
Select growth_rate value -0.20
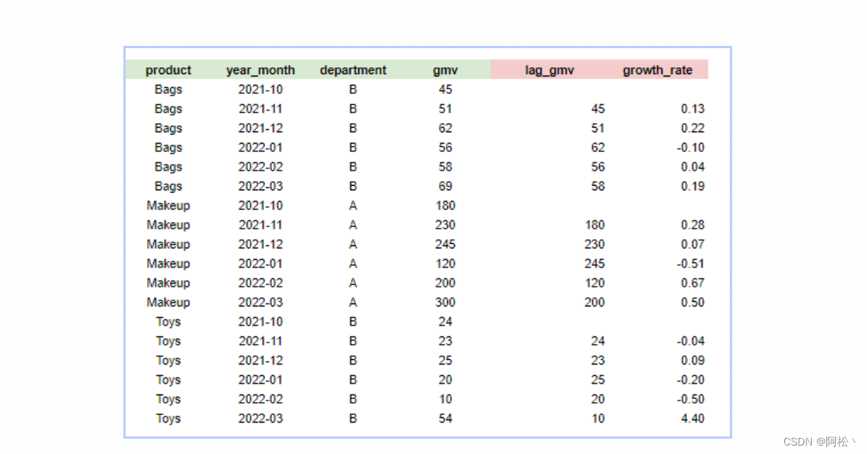691,380
